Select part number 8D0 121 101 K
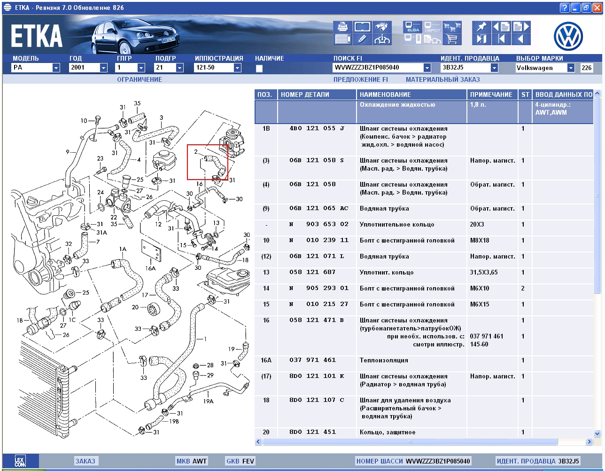This screenshot has height=471, width=605. click(317, 376)
